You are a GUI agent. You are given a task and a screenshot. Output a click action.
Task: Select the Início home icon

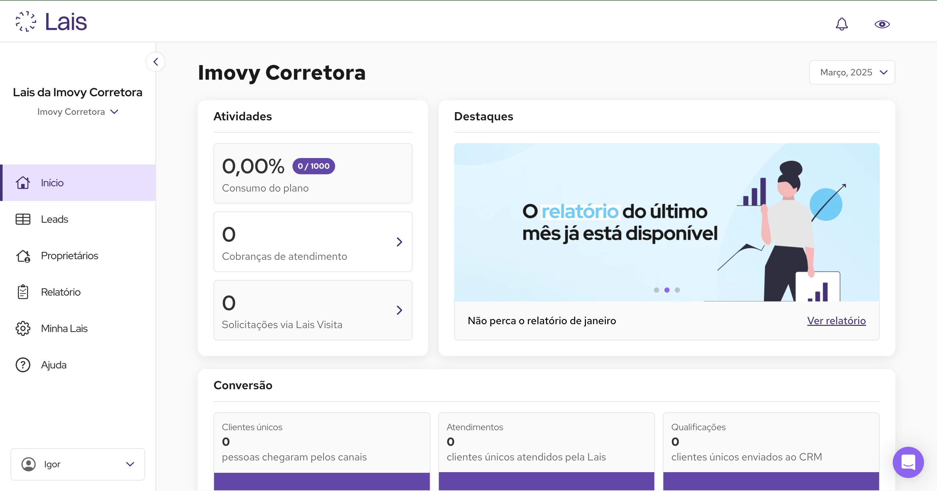point(22,183)
